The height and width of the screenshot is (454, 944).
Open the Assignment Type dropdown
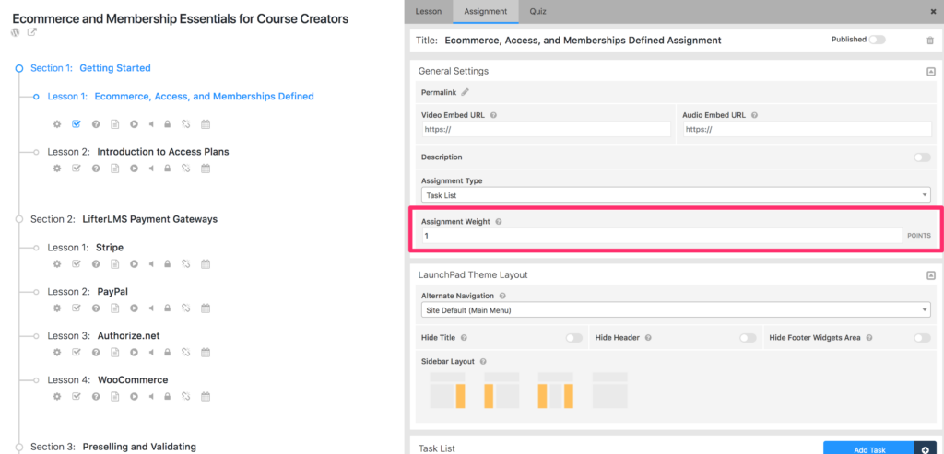click(676, 195)
